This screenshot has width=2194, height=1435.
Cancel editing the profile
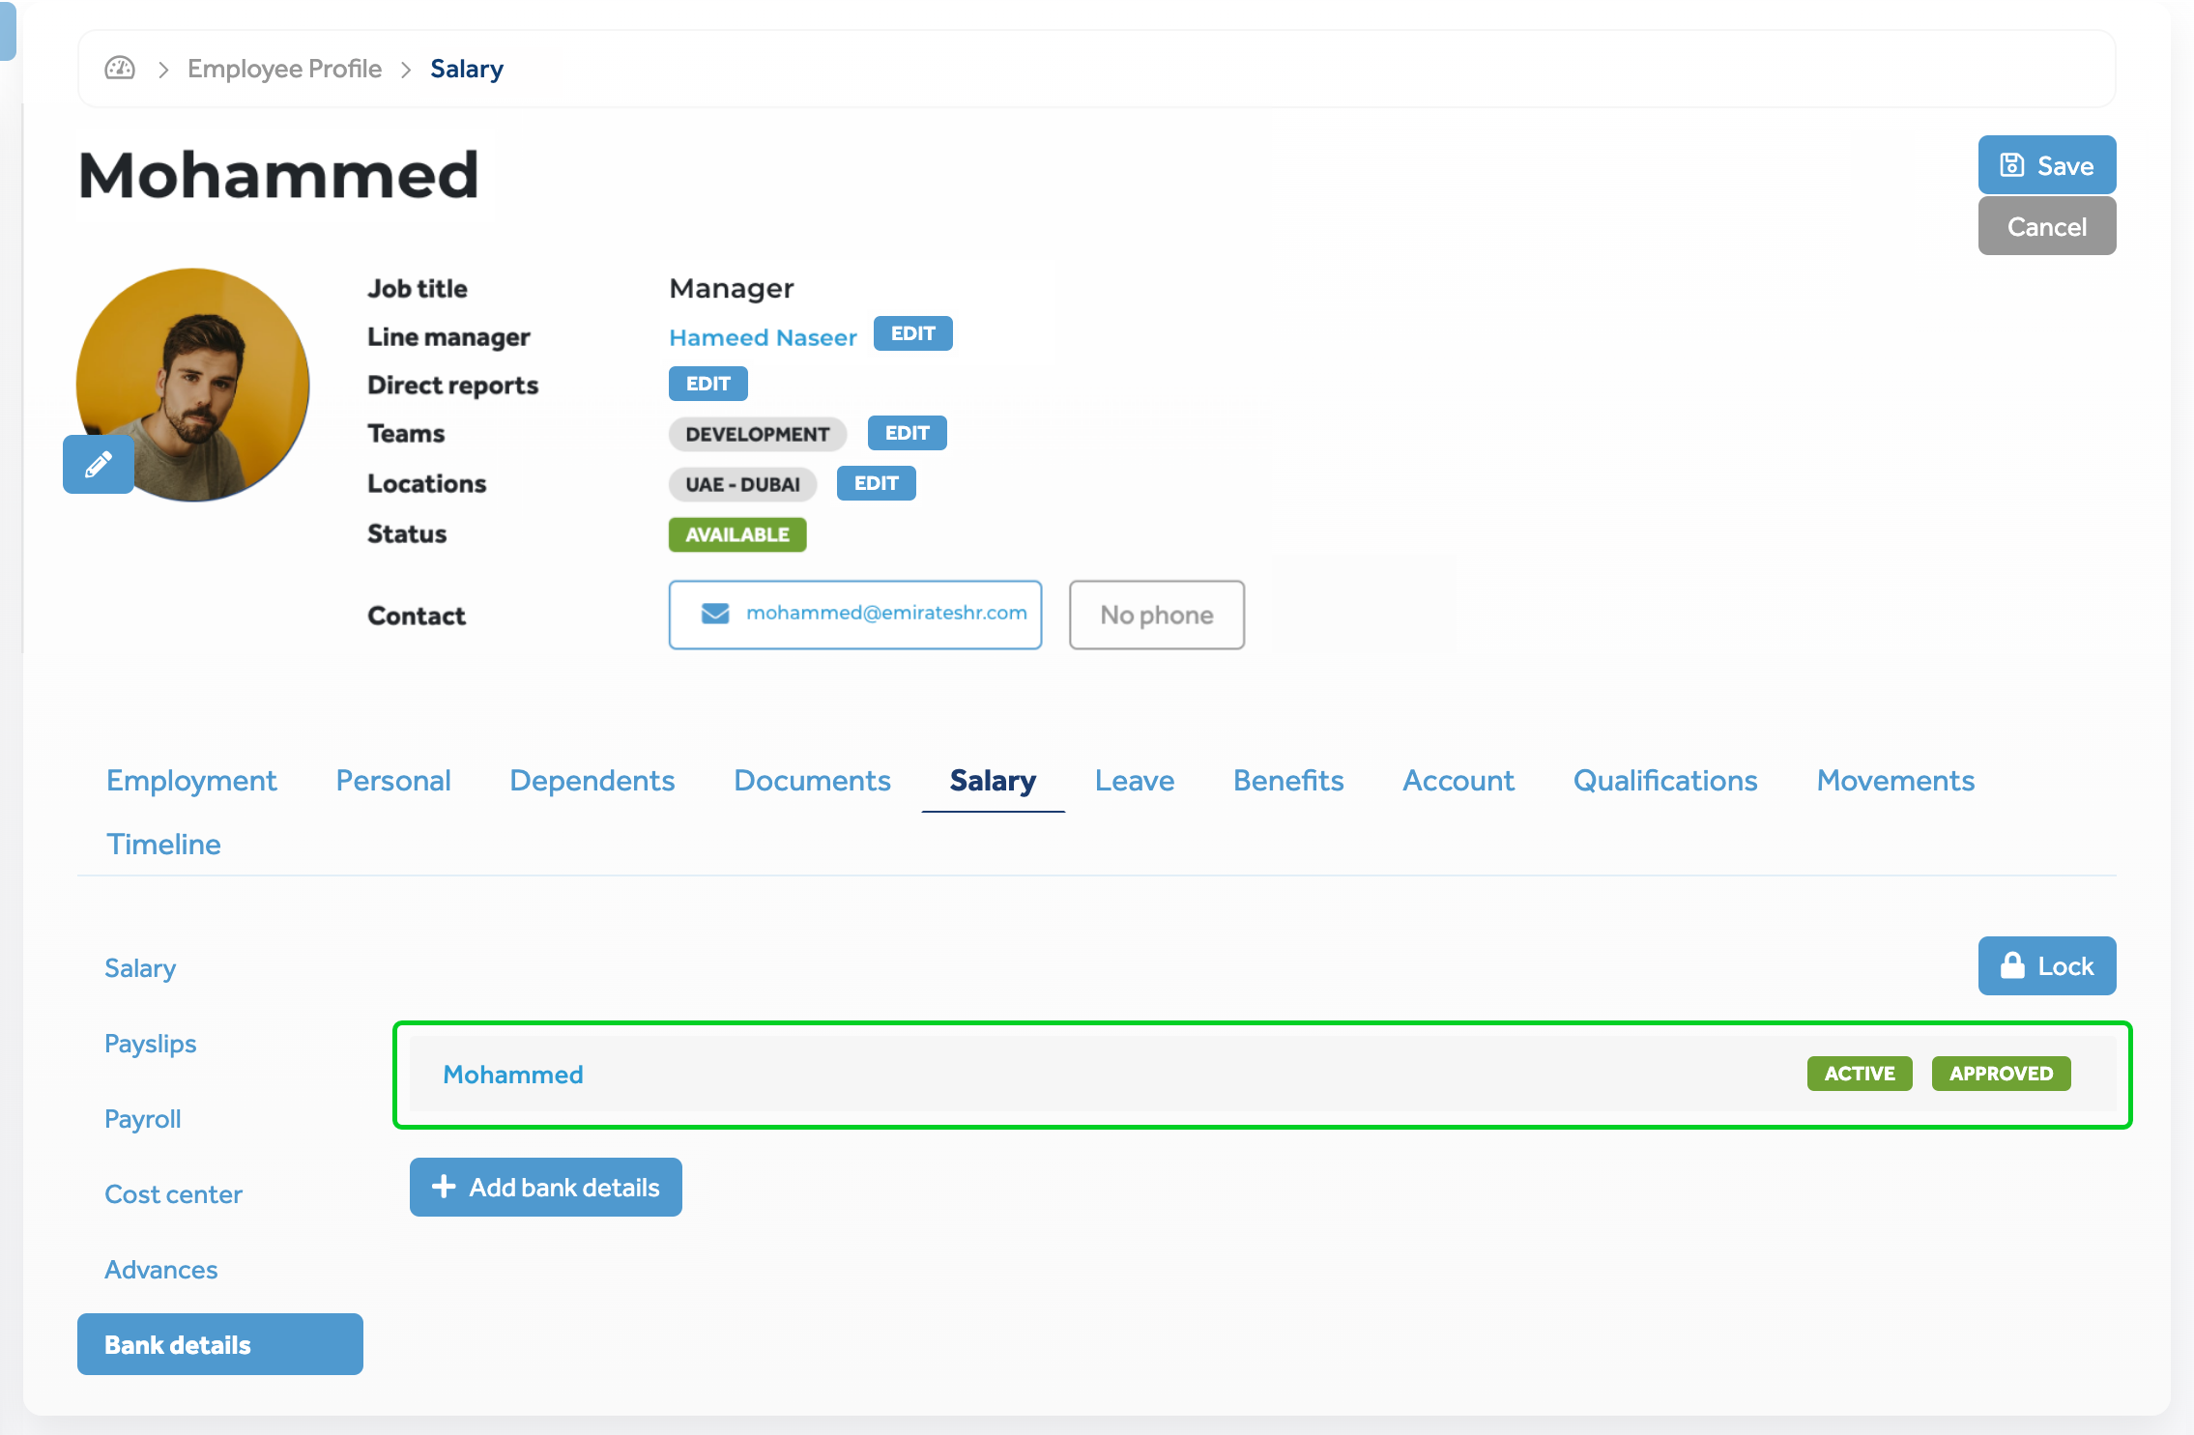coord(2047,226)
